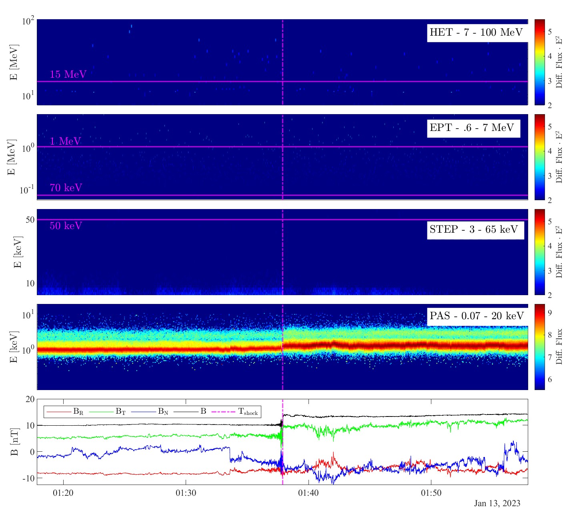Click the '50 keV' annotation in STEP panel
The image size is (575, 513).
66,226
